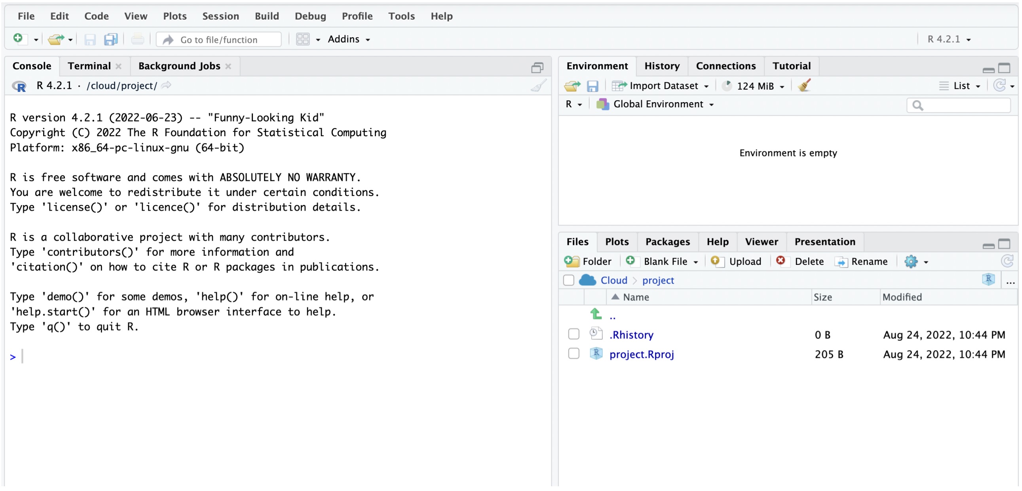
Task: Open the project breadcrumb link
Action: (658, 280)
